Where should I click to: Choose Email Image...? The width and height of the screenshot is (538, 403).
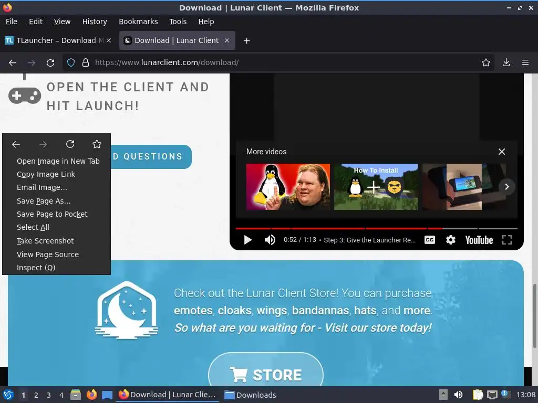point(57,187)
